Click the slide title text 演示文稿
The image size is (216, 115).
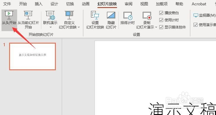182,108
